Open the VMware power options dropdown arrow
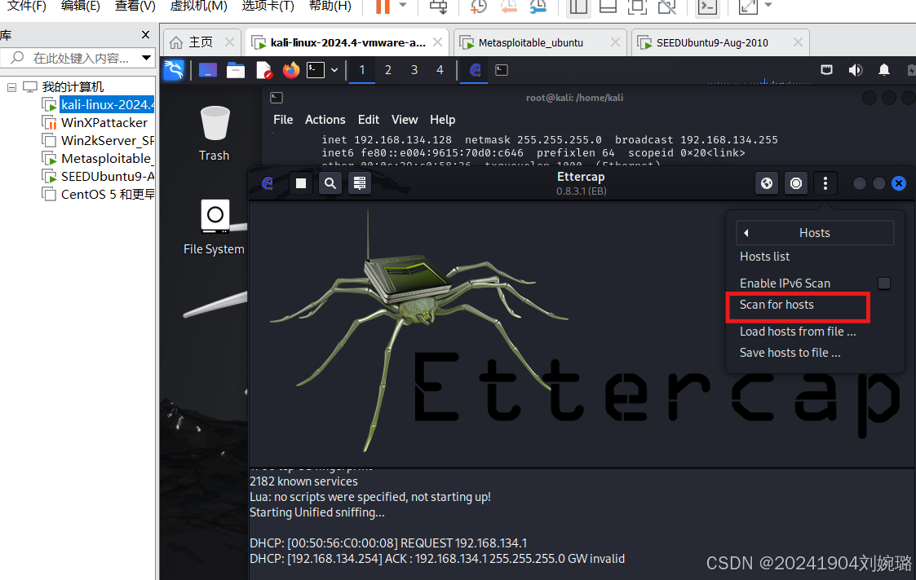Image resolution: width=916 pixels, height=580 pixels. [x=403, y=5]
